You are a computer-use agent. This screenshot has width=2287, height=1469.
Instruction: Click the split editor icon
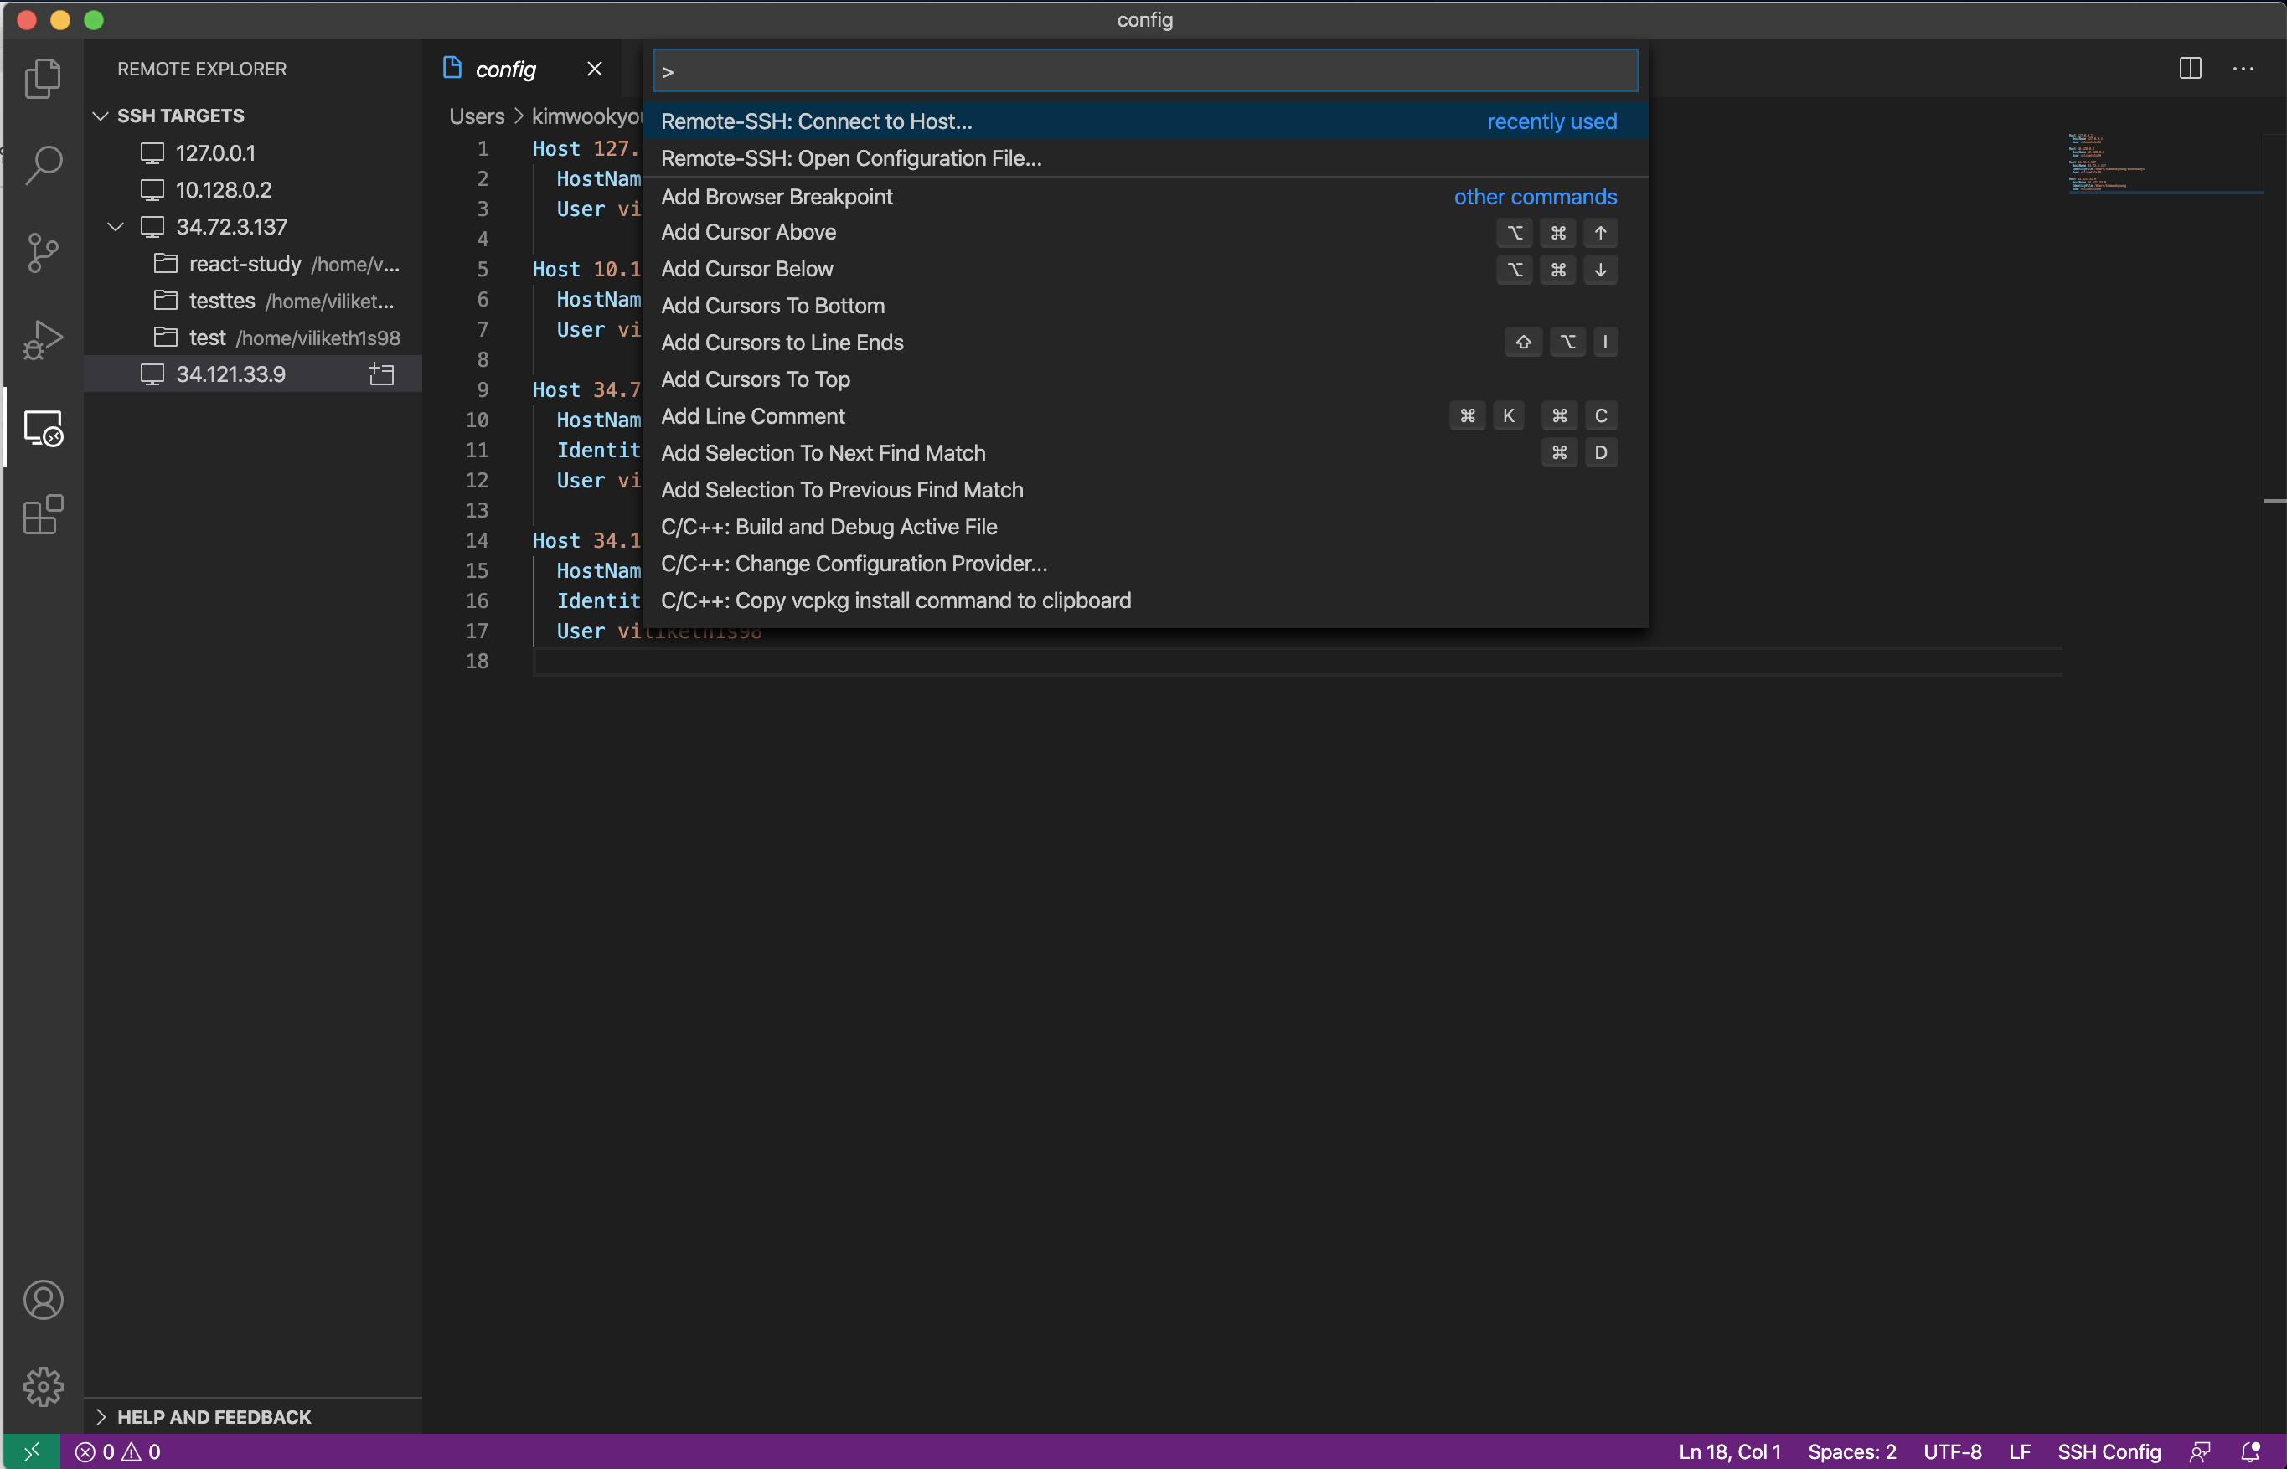(x=2190, y=69)
